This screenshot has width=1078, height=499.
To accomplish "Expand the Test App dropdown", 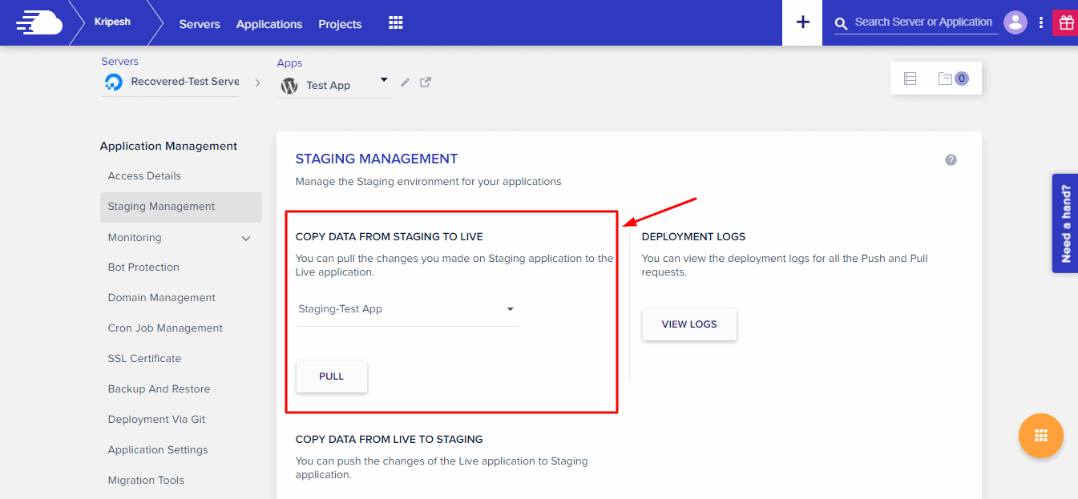I will click(x=384, y=80).
